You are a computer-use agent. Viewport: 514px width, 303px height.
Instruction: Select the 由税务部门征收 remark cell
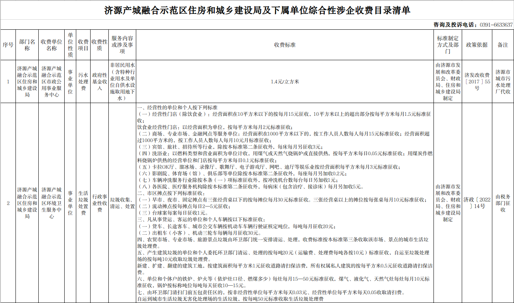tap(502, 203)
